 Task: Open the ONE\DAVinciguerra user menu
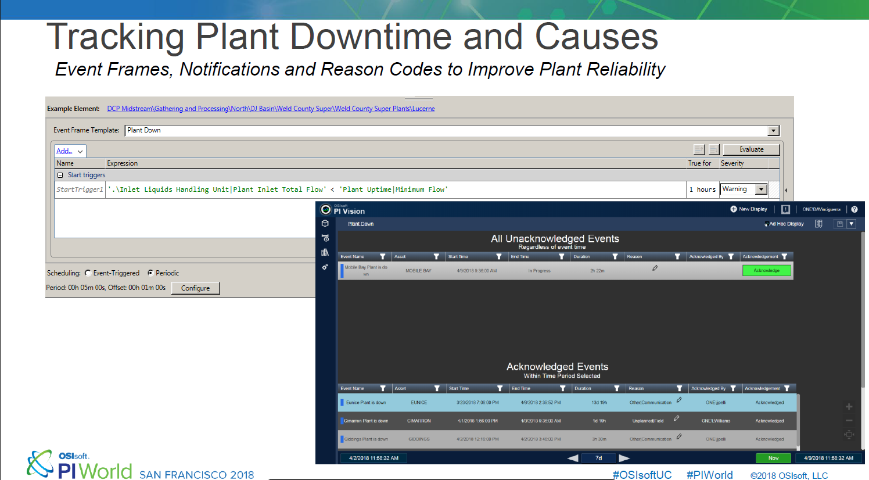pyautogui.click(x=821, y=209)
